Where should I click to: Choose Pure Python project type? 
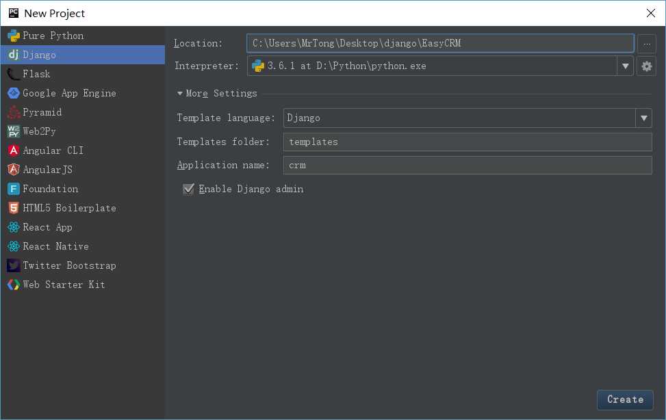pyautogui.click(x=53, y=36)
